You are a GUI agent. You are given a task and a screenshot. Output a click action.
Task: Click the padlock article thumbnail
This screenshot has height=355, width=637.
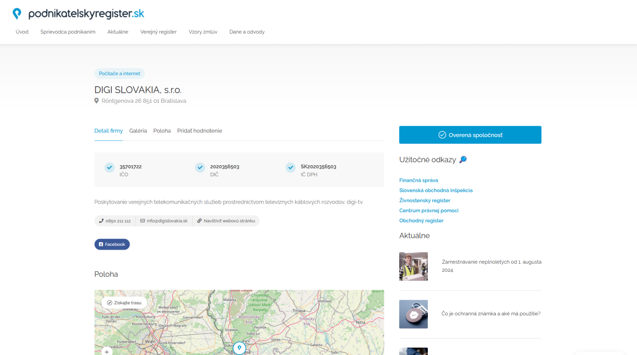[x=414, y=314]
